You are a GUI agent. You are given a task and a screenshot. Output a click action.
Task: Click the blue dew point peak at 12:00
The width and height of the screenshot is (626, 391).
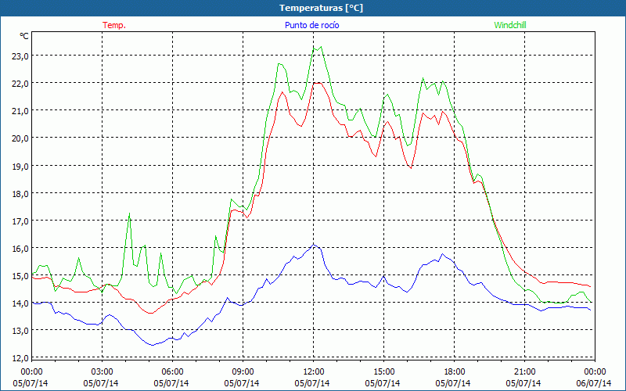click(x=314, y=244)
